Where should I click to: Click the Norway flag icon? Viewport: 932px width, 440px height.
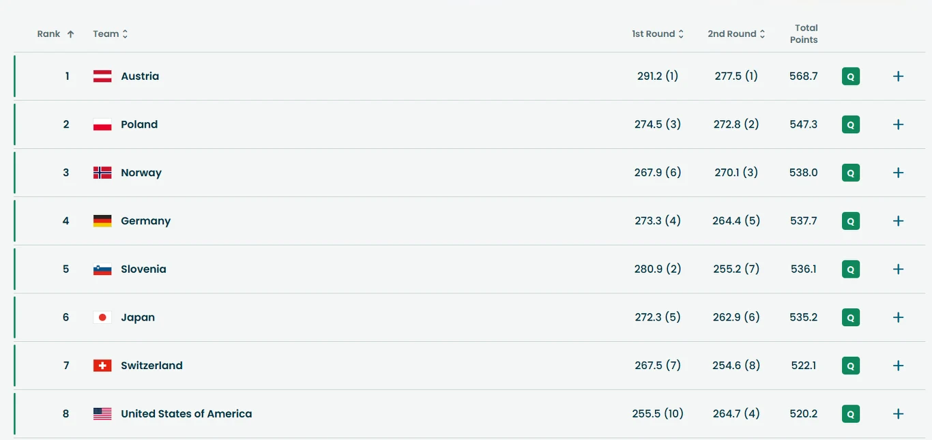(x=102, y=173)
